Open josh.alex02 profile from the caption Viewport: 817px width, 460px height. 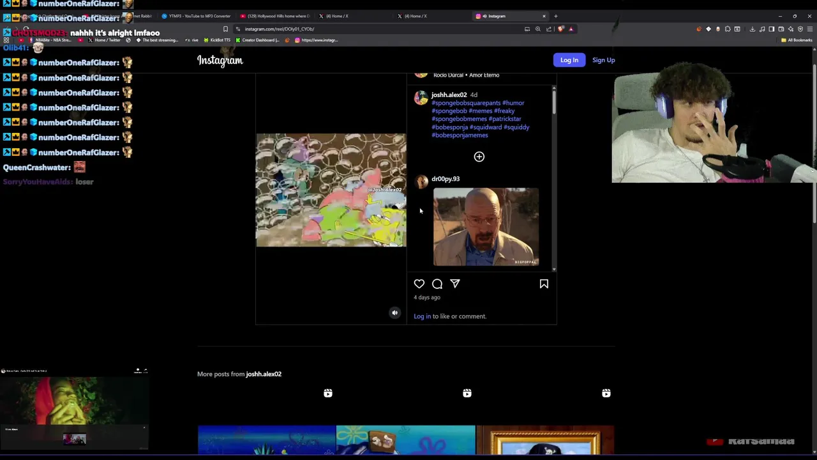point(449,95)
